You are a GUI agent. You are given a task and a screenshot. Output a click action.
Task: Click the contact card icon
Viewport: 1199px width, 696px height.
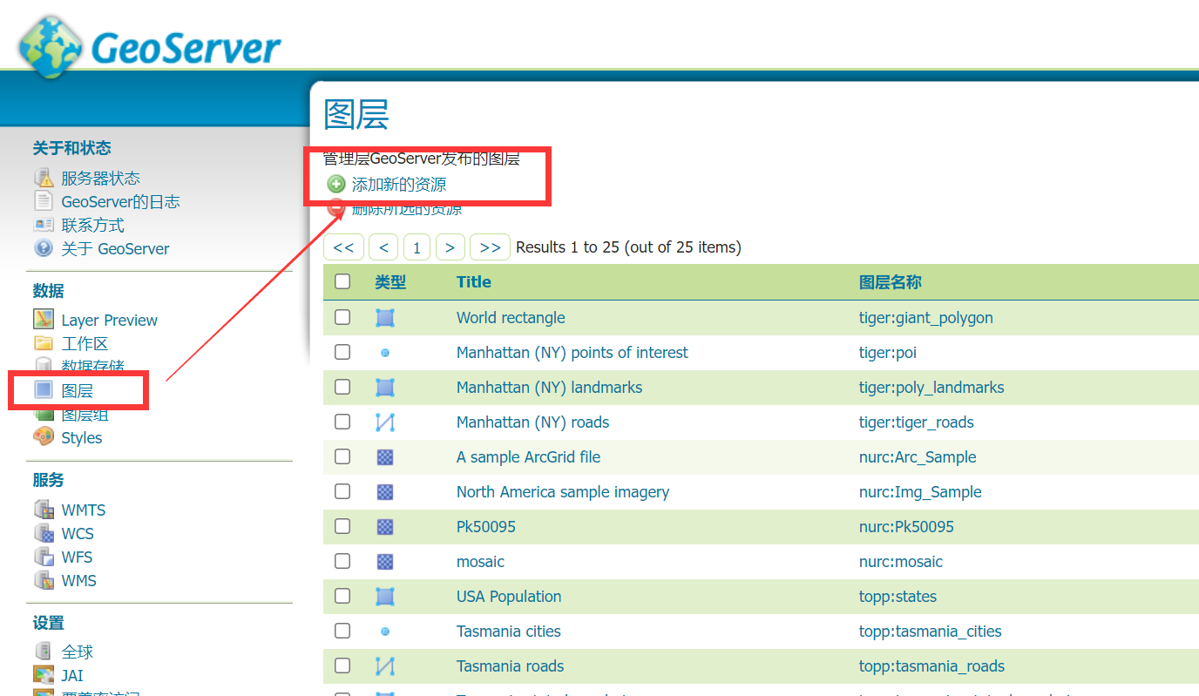point(44,225)
